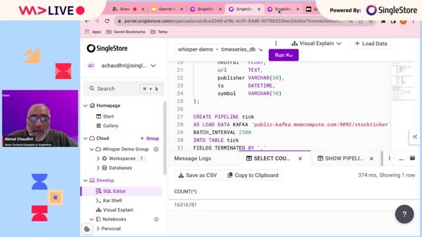Reload the page with refresh icon
This screenshot has width=422, height=237.
pos(107,21)
